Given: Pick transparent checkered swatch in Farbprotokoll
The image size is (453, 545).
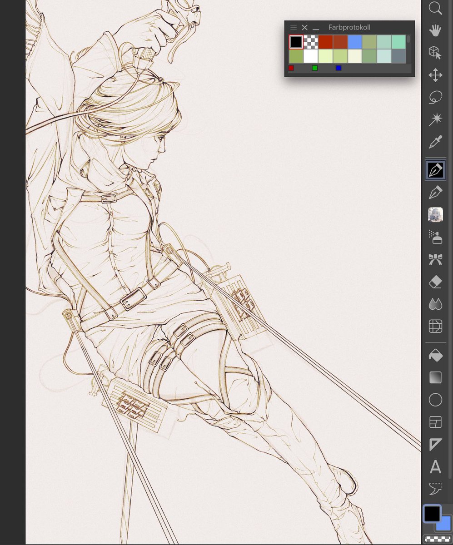Looking at the screenshot, I should point(311,42).
